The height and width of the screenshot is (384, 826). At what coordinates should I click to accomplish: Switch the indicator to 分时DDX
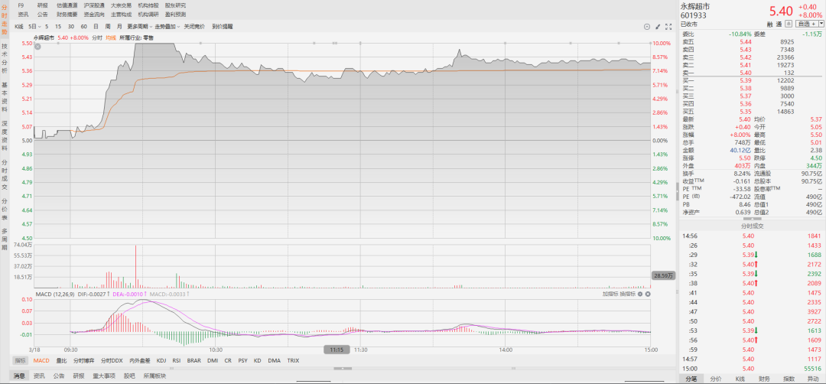[x=112, y=361]
